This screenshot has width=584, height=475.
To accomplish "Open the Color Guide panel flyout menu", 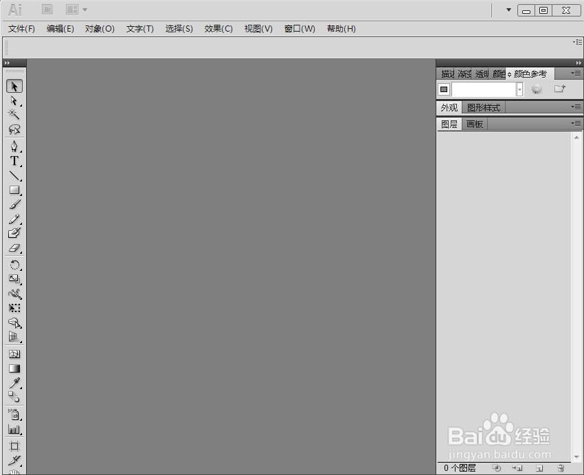I will tap(576, 74).
